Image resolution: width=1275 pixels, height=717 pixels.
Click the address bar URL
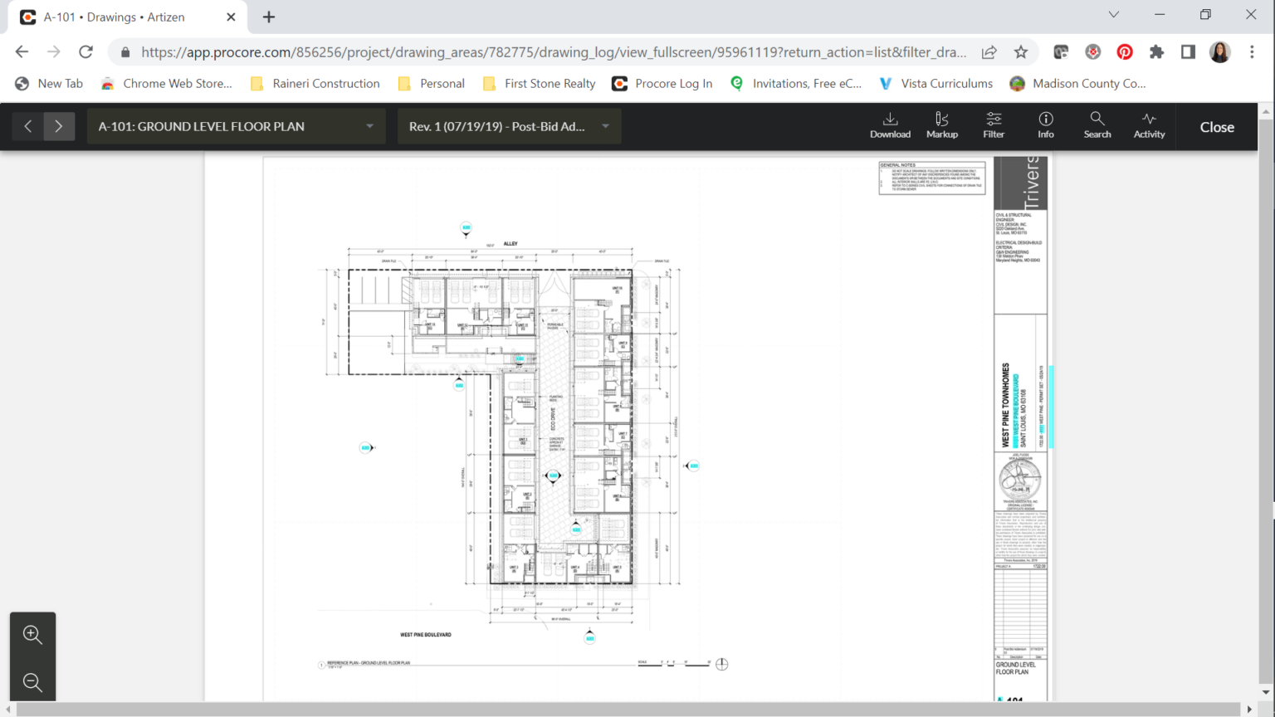click(554, 51)
